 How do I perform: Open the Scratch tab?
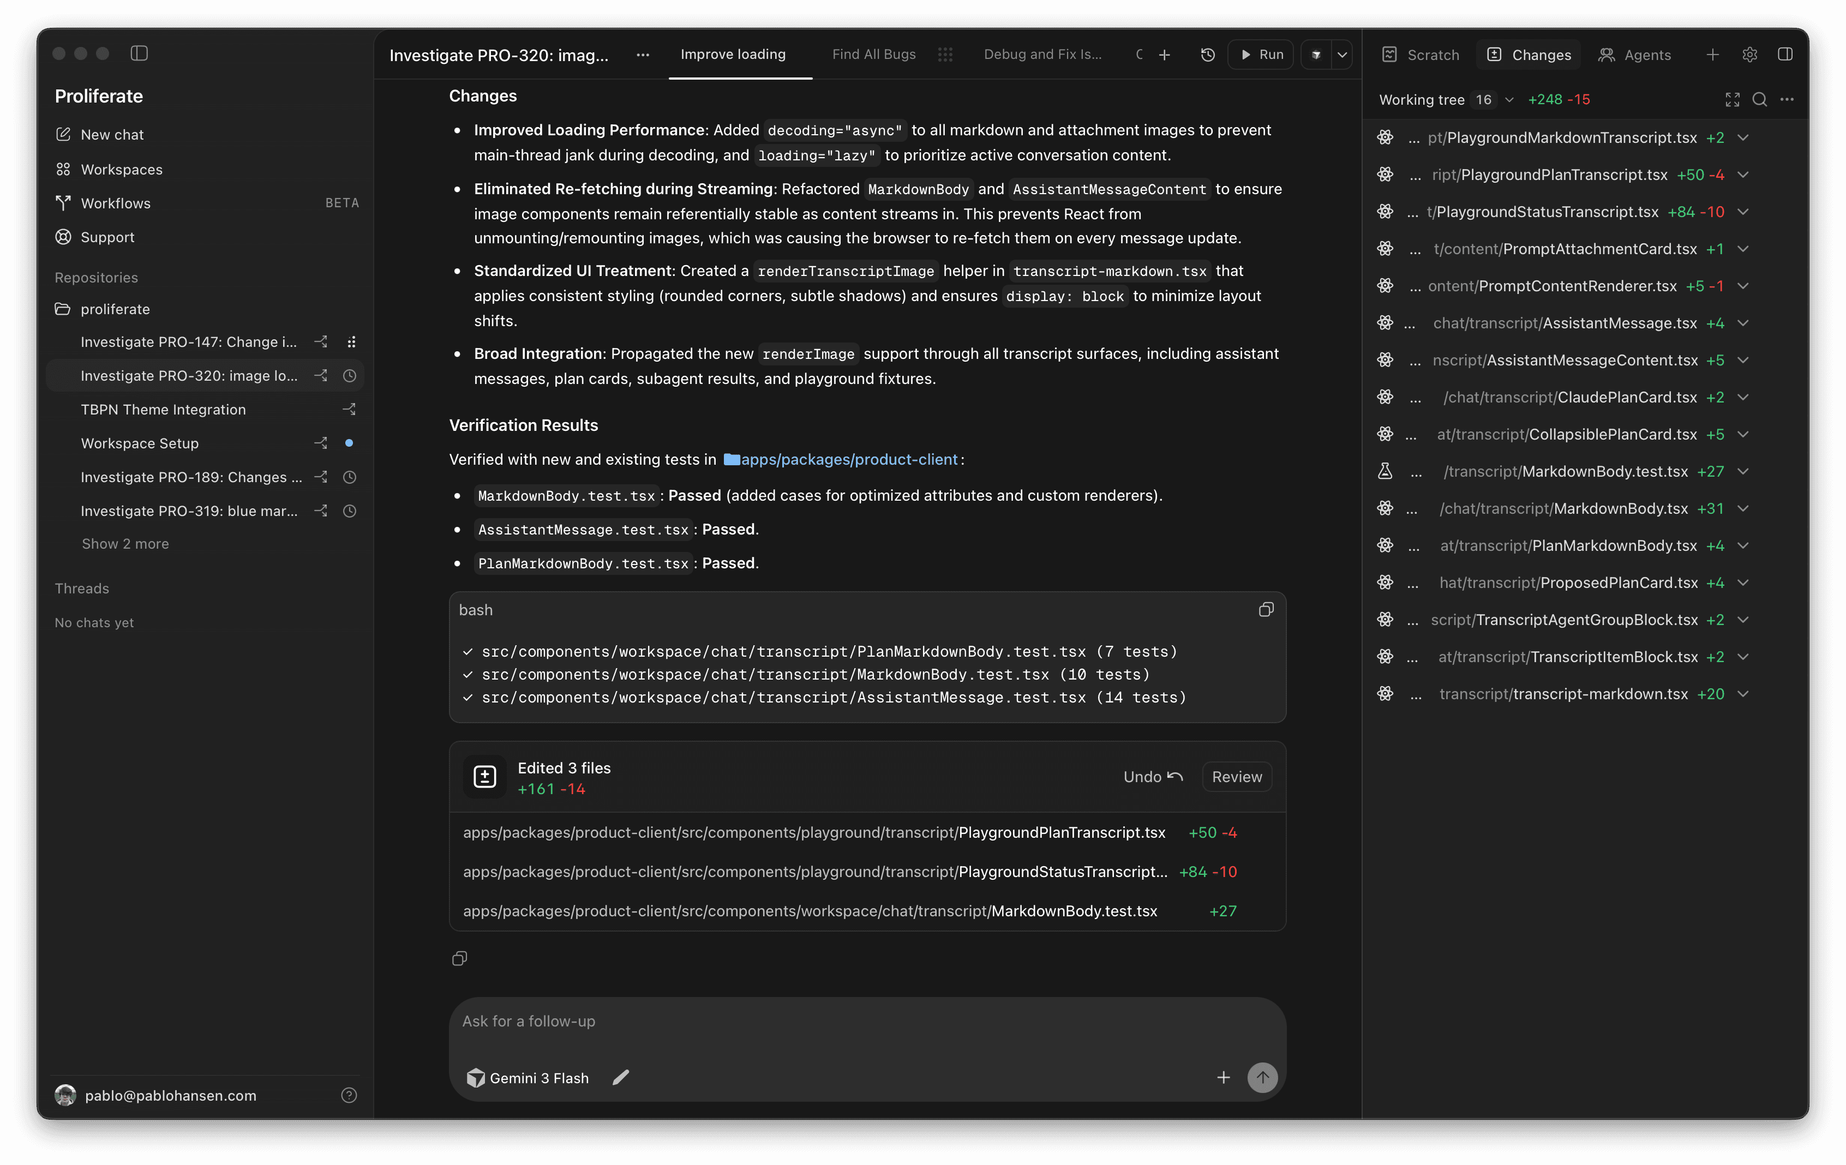(x=1421, y=55)
